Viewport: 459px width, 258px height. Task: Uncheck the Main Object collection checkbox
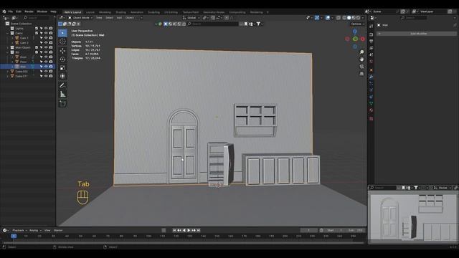tap(37, 47)
